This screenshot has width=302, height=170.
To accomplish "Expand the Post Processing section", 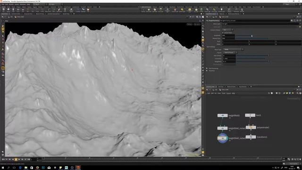I will 207,68.
